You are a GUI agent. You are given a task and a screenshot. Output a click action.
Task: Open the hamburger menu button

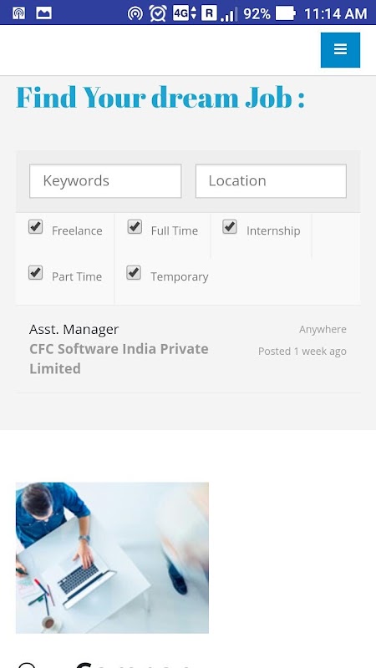(340, 50)
